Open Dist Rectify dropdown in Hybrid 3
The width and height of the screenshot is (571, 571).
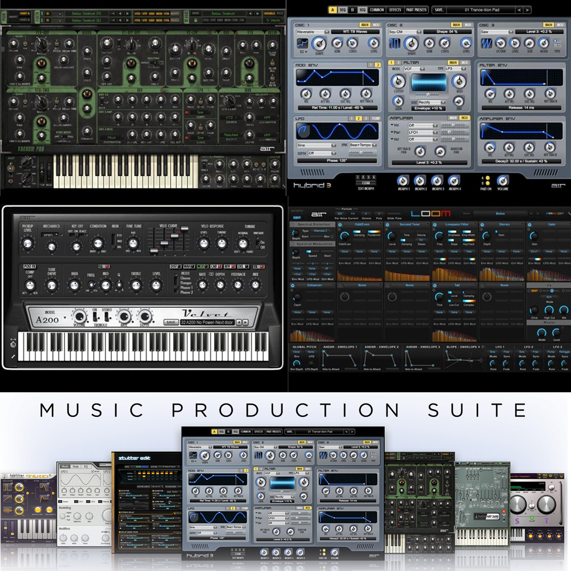432,102
